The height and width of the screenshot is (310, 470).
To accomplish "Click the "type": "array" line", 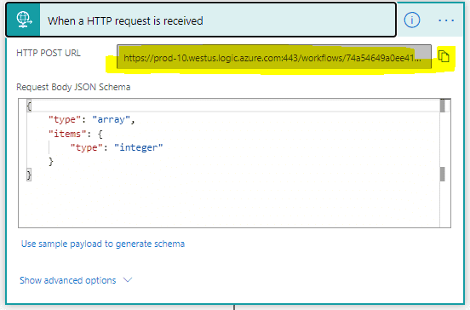I will [92, 119].
